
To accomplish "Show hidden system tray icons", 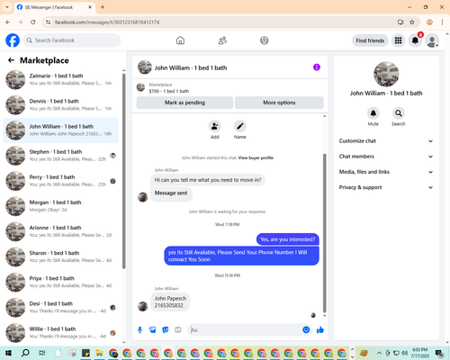I will (379, 353).
